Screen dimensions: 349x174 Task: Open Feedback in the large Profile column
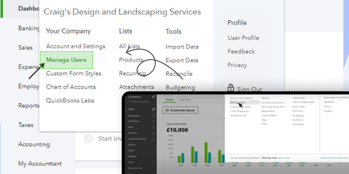pos(241,51)
